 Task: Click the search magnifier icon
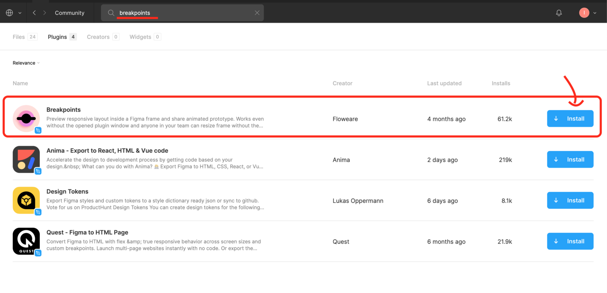[111, 13]
